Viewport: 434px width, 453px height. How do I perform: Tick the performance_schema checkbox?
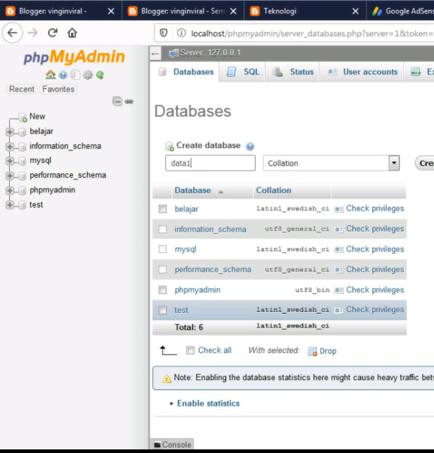(x=163, y=270)
